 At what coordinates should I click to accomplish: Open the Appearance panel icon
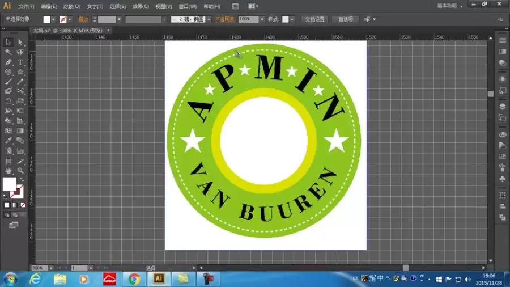(x=502, y=79)
